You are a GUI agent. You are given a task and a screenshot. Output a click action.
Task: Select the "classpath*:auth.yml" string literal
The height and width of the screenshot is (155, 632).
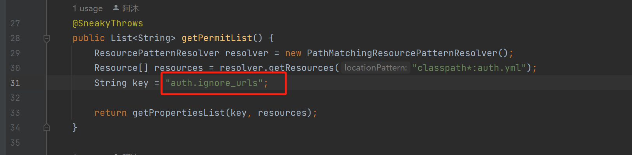point(469,68)
